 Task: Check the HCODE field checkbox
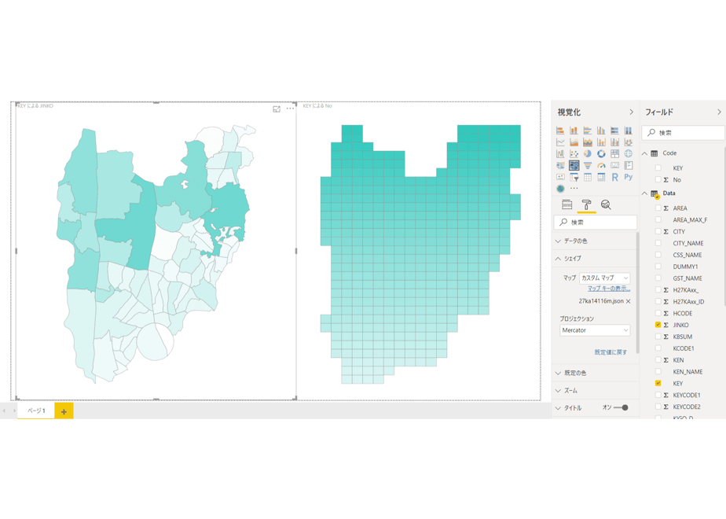coord(658,313)
